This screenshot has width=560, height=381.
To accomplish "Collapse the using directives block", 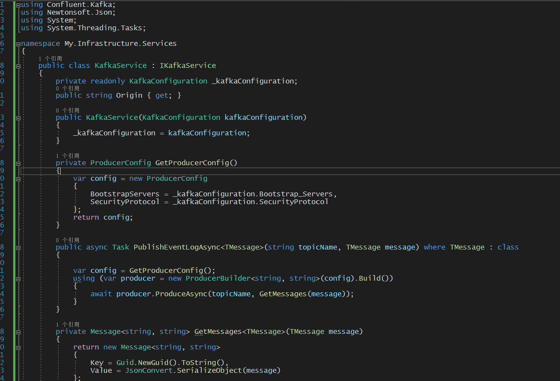I will [x=18, y=5].
